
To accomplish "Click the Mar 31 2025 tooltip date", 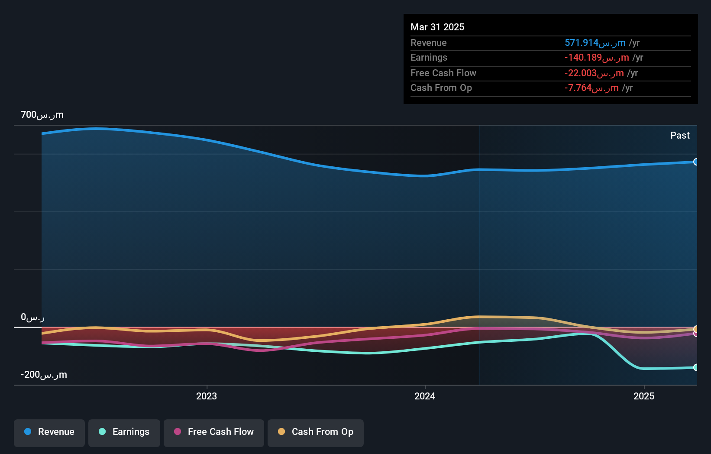I will [x=437, y=27].
